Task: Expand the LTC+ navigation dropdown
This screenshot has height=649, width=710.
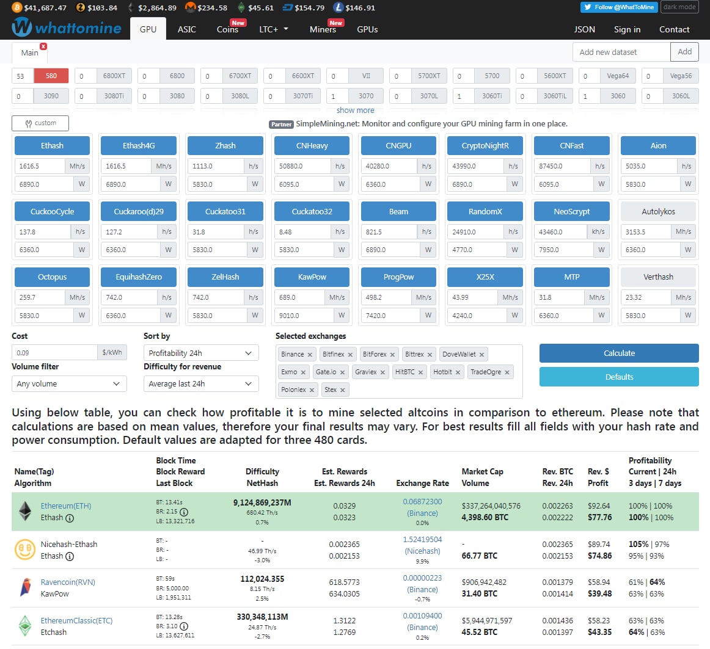Action: click(x=274, y=29)
